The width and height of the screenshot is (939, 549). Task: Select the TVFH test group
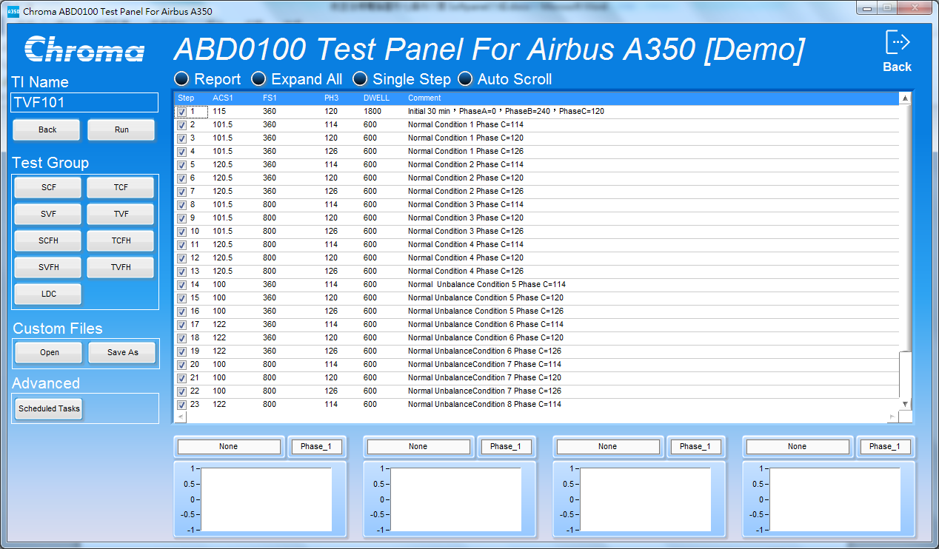pyautogui.click(x=121, y=267)
